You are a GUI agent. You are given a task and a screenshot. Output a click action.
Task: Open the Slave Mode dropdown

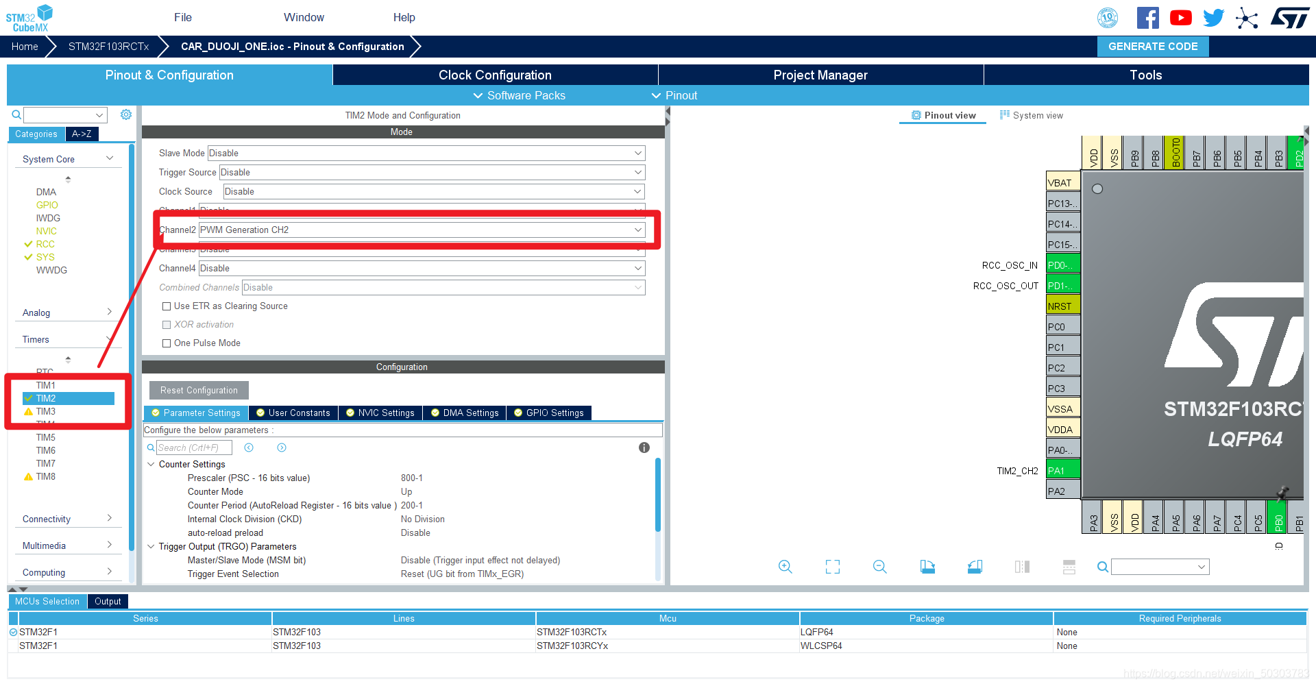coord(426,153)
